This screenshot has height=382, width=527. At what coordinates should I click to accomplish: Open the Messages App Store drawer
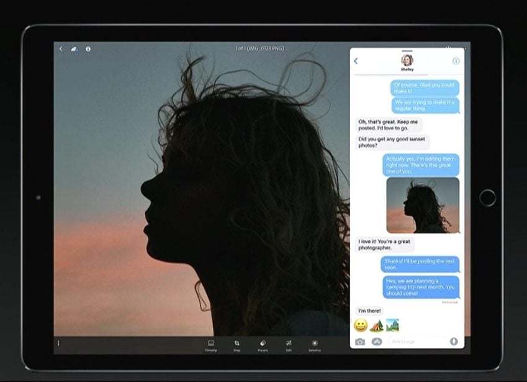pos(376,342)
